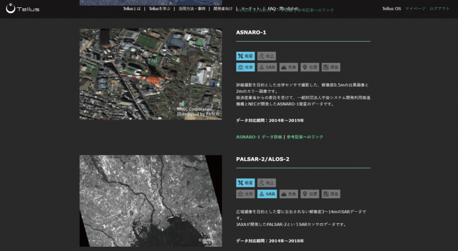Click the ASNARO-1 衛星 tag
The width and height of the screenshot is (458, 251).
tap(245, 56)
